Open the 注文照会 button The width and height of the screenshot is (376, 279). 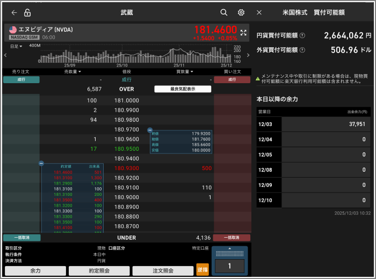(163, 270)
